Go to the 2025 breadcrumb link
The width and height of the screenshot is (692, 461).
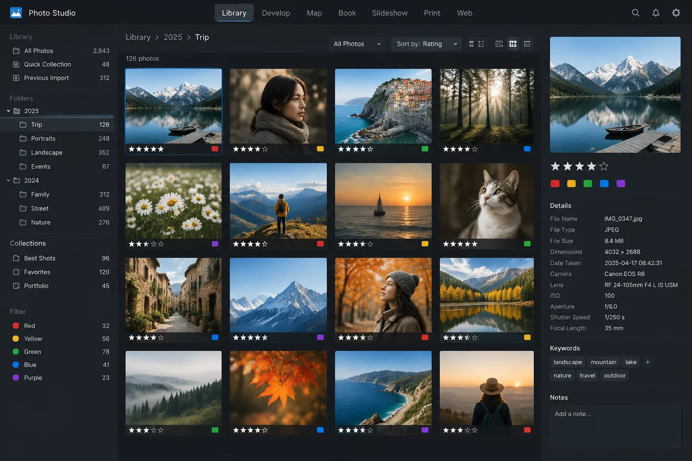[173, 37]
